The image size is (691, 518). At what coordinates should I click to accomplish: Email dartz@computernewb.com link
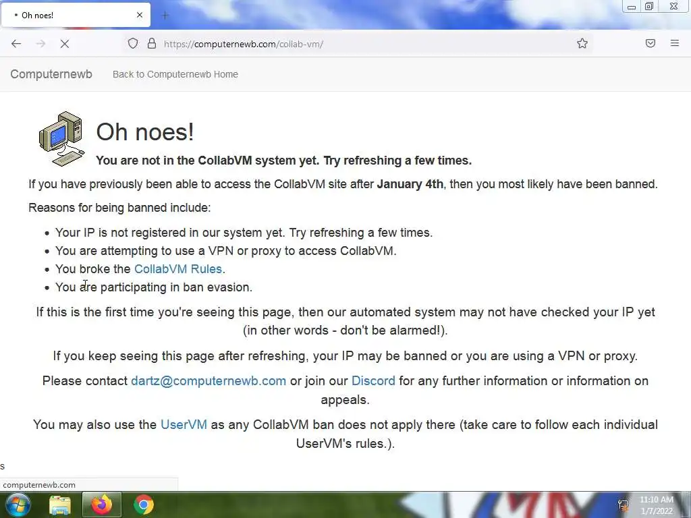pos(209,380)
